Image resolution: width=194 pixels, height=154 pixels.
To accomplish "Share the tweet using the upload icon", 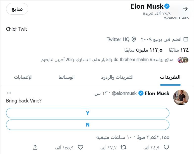I will pyautogui.click(x=35, y=147).
